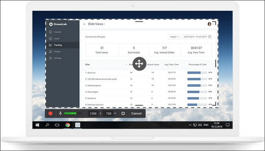Click the move crosshair handle on capture area

pos(139,63)
